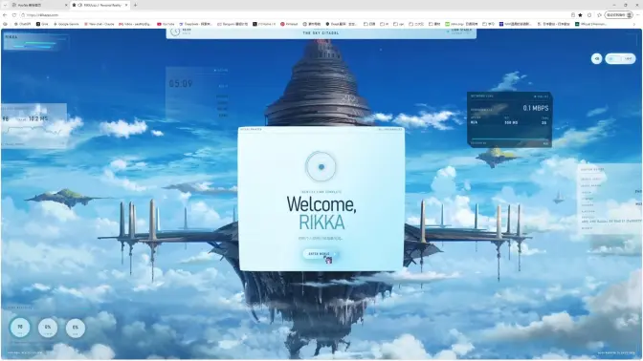Open the Google Gemini bookmark

[x=66, y=24]
